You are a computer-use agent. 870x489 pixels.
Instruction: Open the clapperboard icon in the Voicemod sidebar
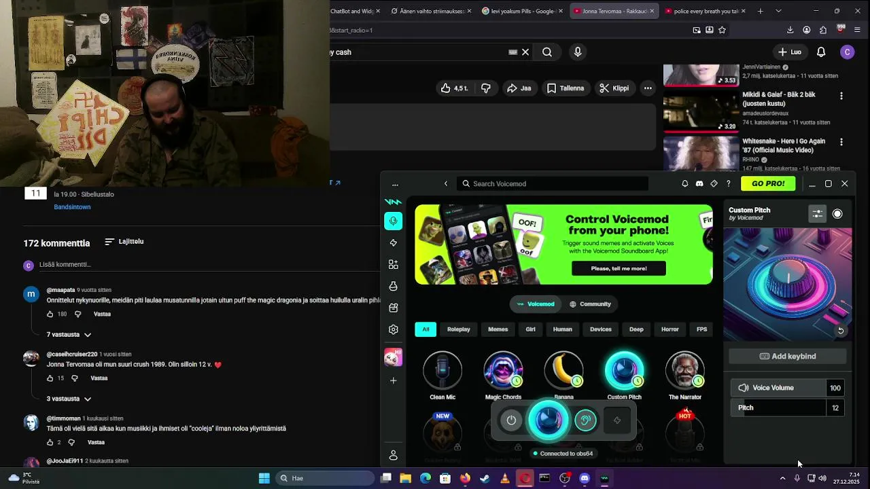point(393,308)
